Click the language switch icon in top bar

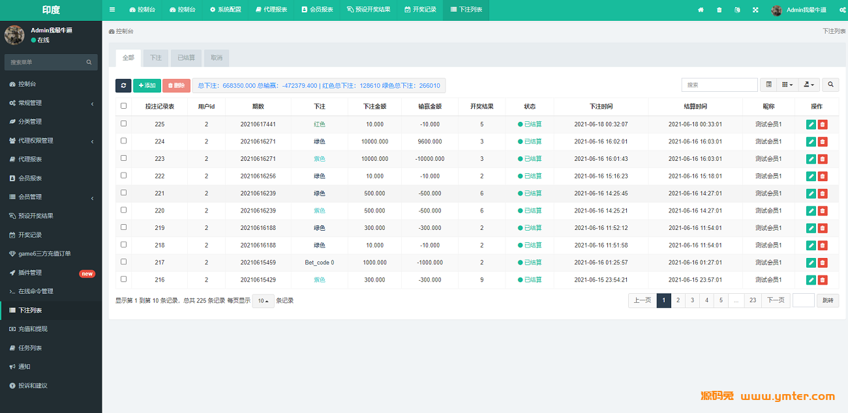click(737, 10)
